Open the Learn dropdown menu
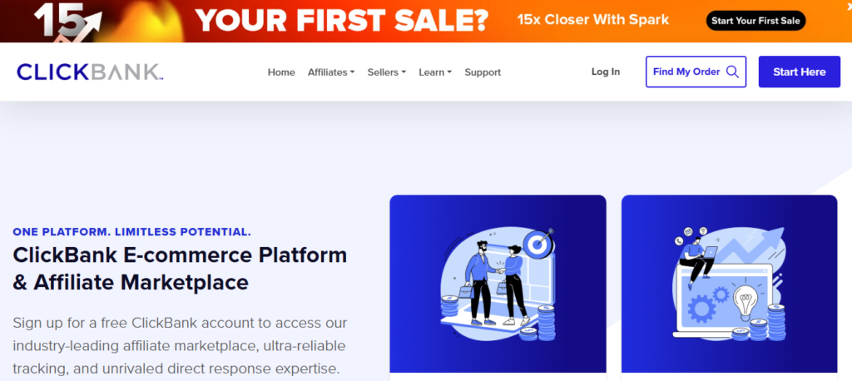This screenshot has width=852, height=381. coord(435,72)
